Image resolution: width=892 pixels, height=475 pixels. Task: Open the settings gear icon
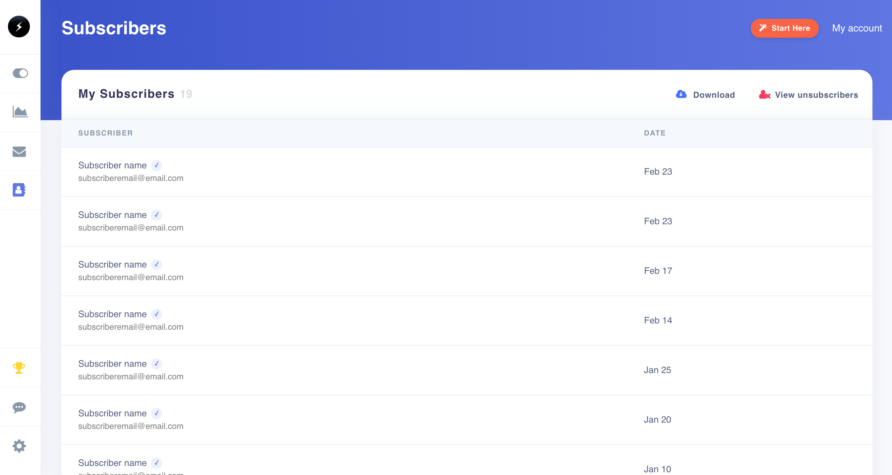point(19,446)
